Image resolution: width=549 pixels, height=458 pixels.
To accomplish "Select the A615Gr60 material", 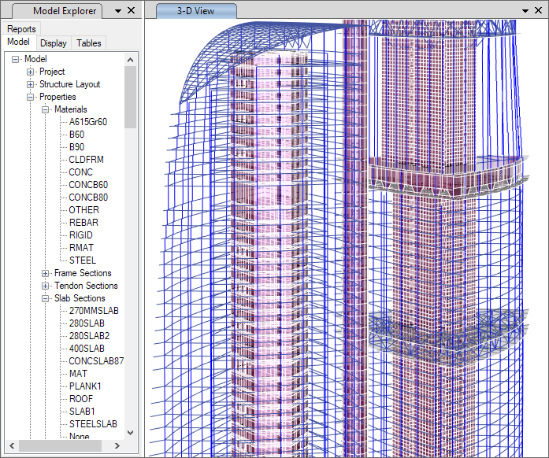I will click(87, 122).
